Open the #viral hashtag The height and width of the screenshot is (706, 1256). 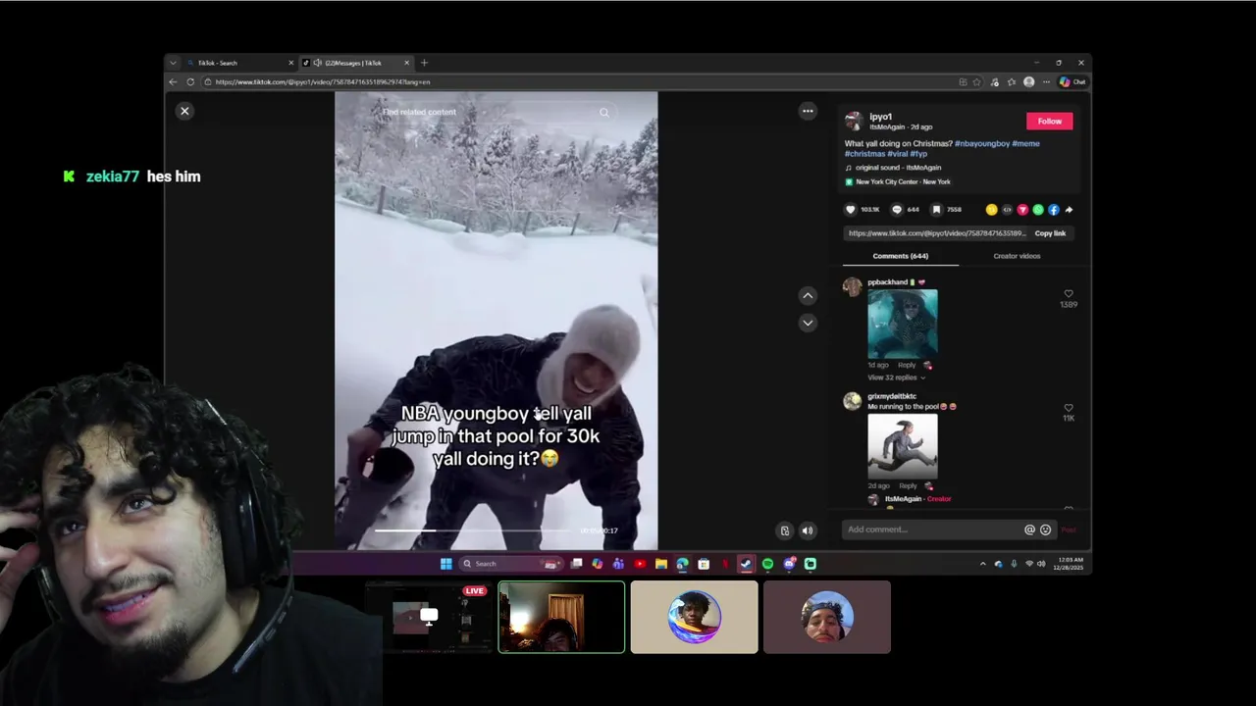click(x=898, y=153)
